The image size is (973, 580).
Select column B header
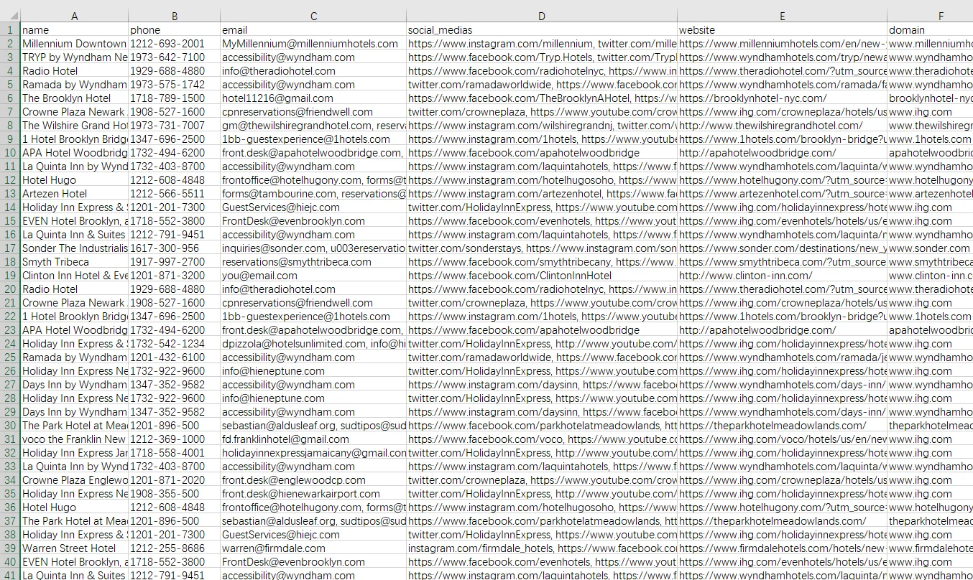coord(175,16)
